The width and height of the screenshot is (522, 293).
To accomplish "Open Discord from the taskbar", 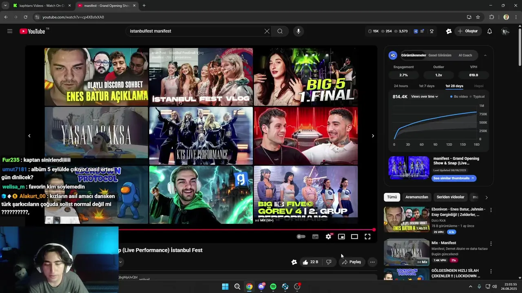I will pos(261,286).
